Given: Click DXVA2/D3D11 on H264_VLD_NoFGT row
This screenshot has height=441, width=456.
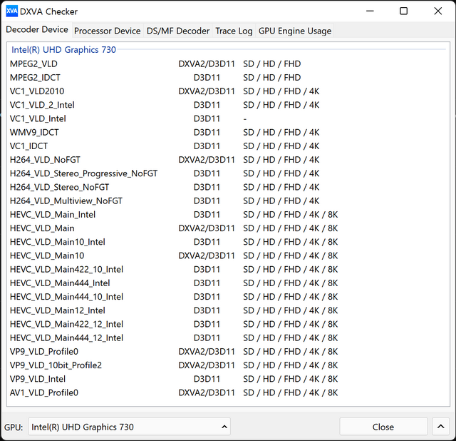Looking at the screenshot, I should (x=207, y=160).
